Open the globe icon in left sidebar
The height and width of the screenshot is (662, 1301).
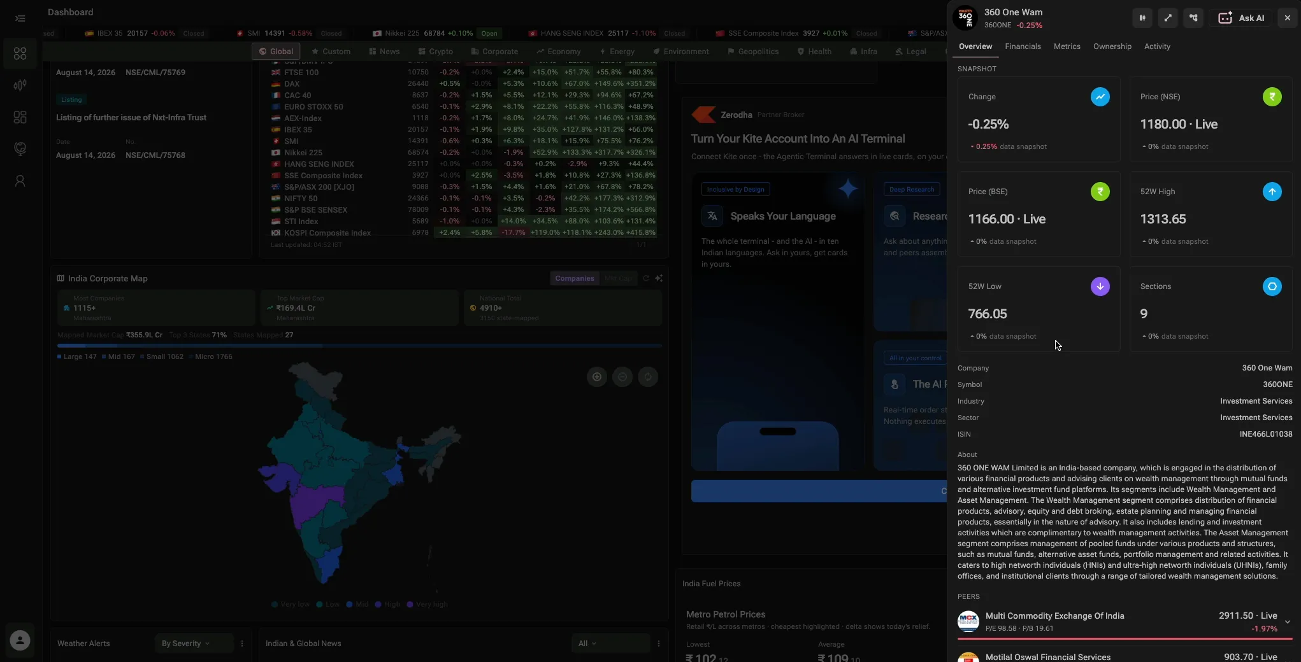point(20,149)
